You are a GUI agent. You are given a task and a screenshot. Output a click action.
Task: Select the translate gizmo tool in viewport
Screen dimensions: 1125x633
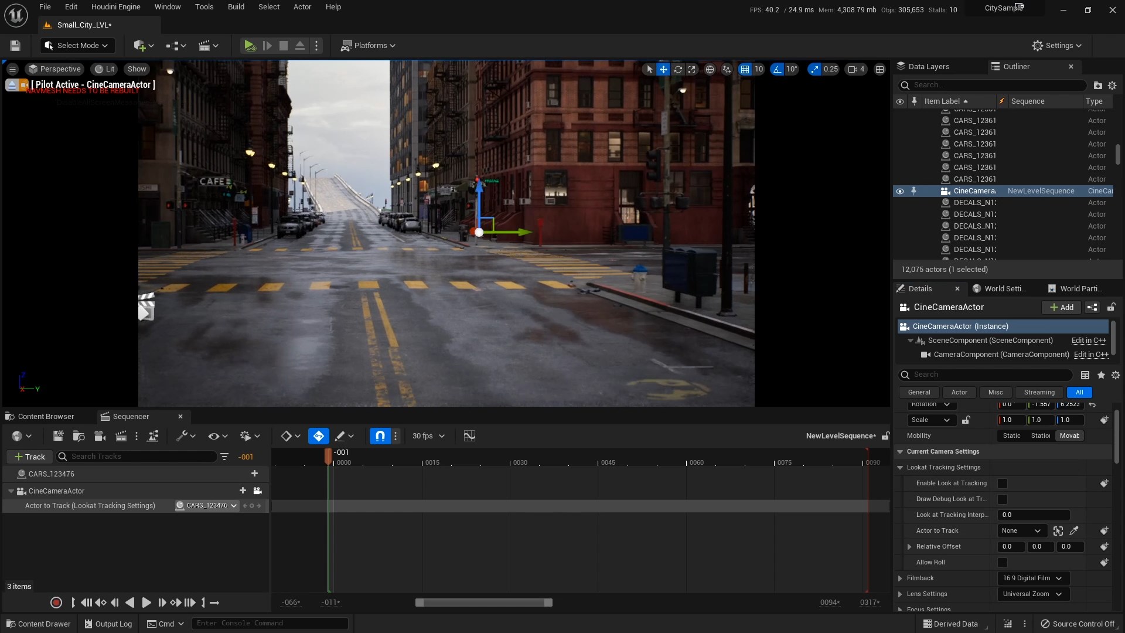coord(663,69)
